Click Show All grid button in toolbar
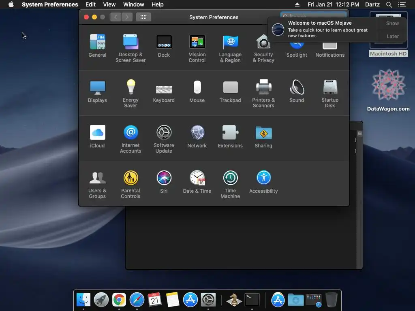 143,17
